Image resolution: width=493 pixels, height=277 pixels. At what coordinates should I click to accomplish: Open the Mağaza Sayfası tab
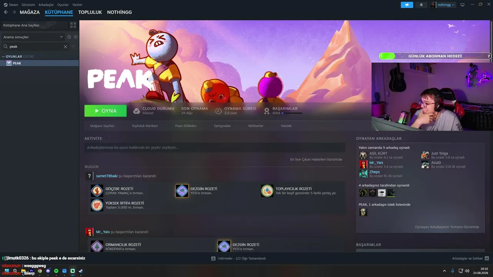[x=102, y=126]
